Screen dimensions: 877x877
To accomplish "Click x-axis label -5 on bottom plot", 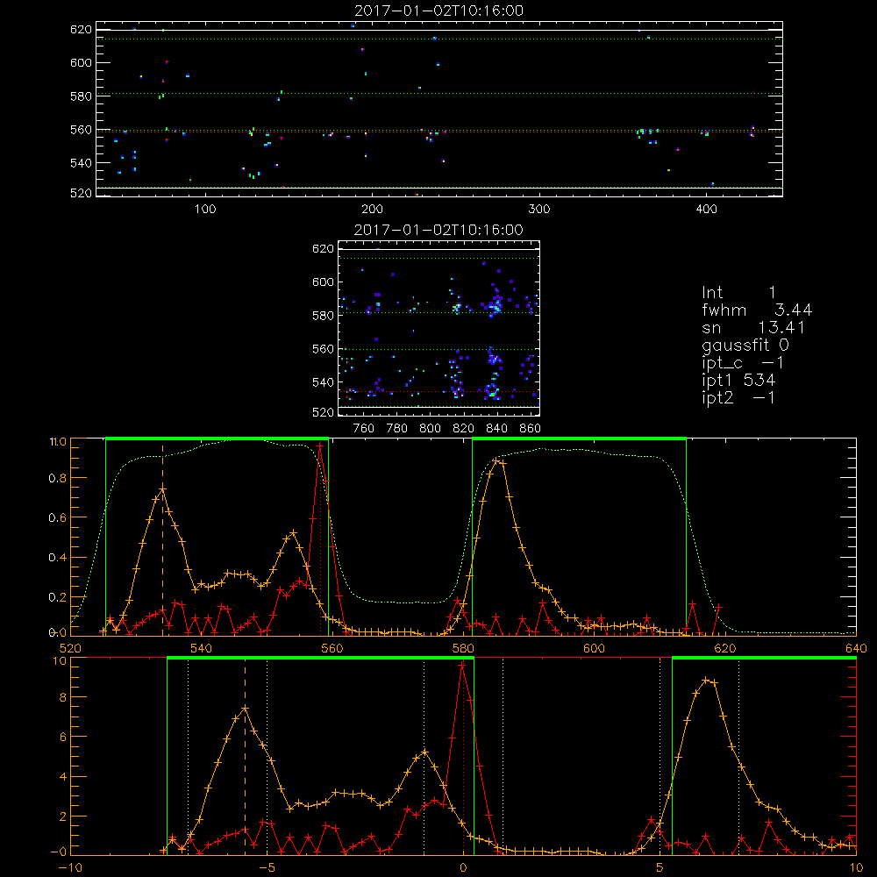I will click(267, 867).
